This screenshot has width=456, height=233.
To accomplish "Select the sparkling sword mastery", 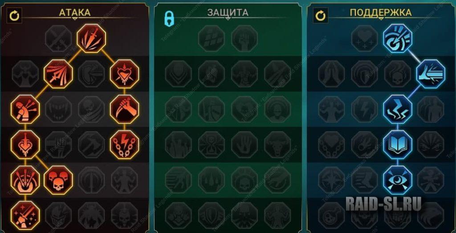I will (x=25, y=215).
